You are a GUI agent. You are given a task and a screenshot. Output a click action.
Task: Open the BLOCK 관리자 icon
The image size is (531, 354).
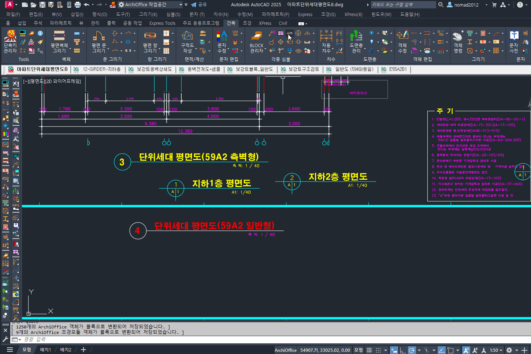(256, 36)
